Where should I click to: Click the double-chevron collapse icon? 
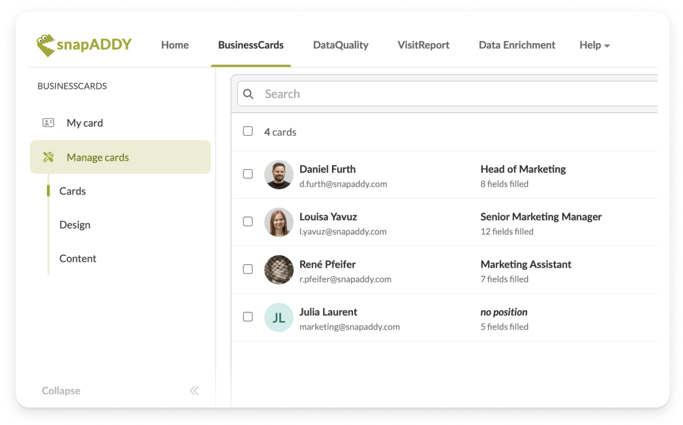pyautogui.click(x=194, y=390)
